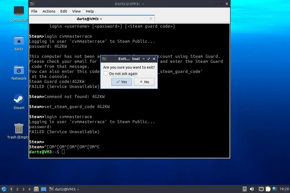Screen dimensions: 290x193
Task: Select the Steam desktop icon
Action: click(19, 102)
